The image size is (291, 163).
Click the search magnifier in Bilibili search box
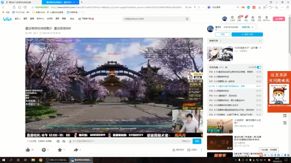[187, 19]
